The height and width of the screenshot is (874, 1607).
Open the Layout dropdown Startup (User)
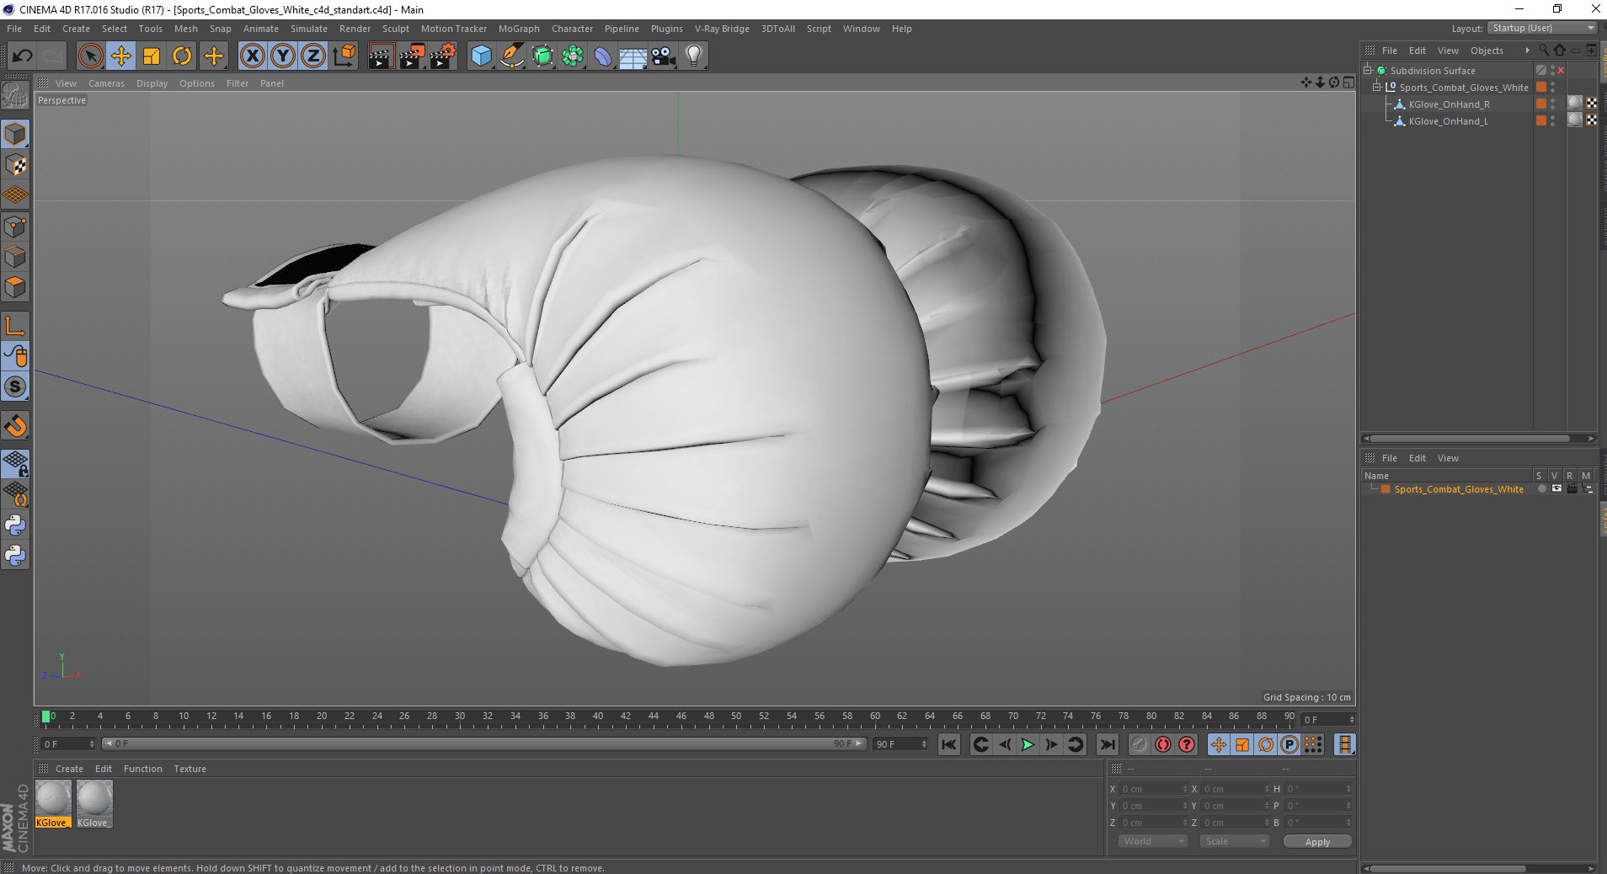click(x=1542, y=28)
